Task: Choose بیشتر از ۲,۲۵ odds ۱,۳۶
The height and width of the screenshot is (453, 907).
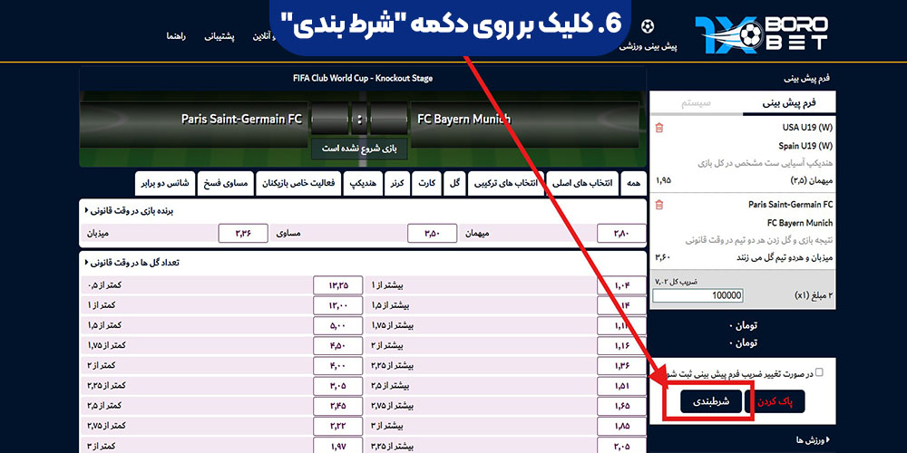Action: [x=621, y=366]
